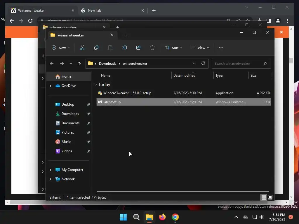The image size is (299, 224).
Task: Go back with the Explorer back arrow
Action: click(52, 64)
